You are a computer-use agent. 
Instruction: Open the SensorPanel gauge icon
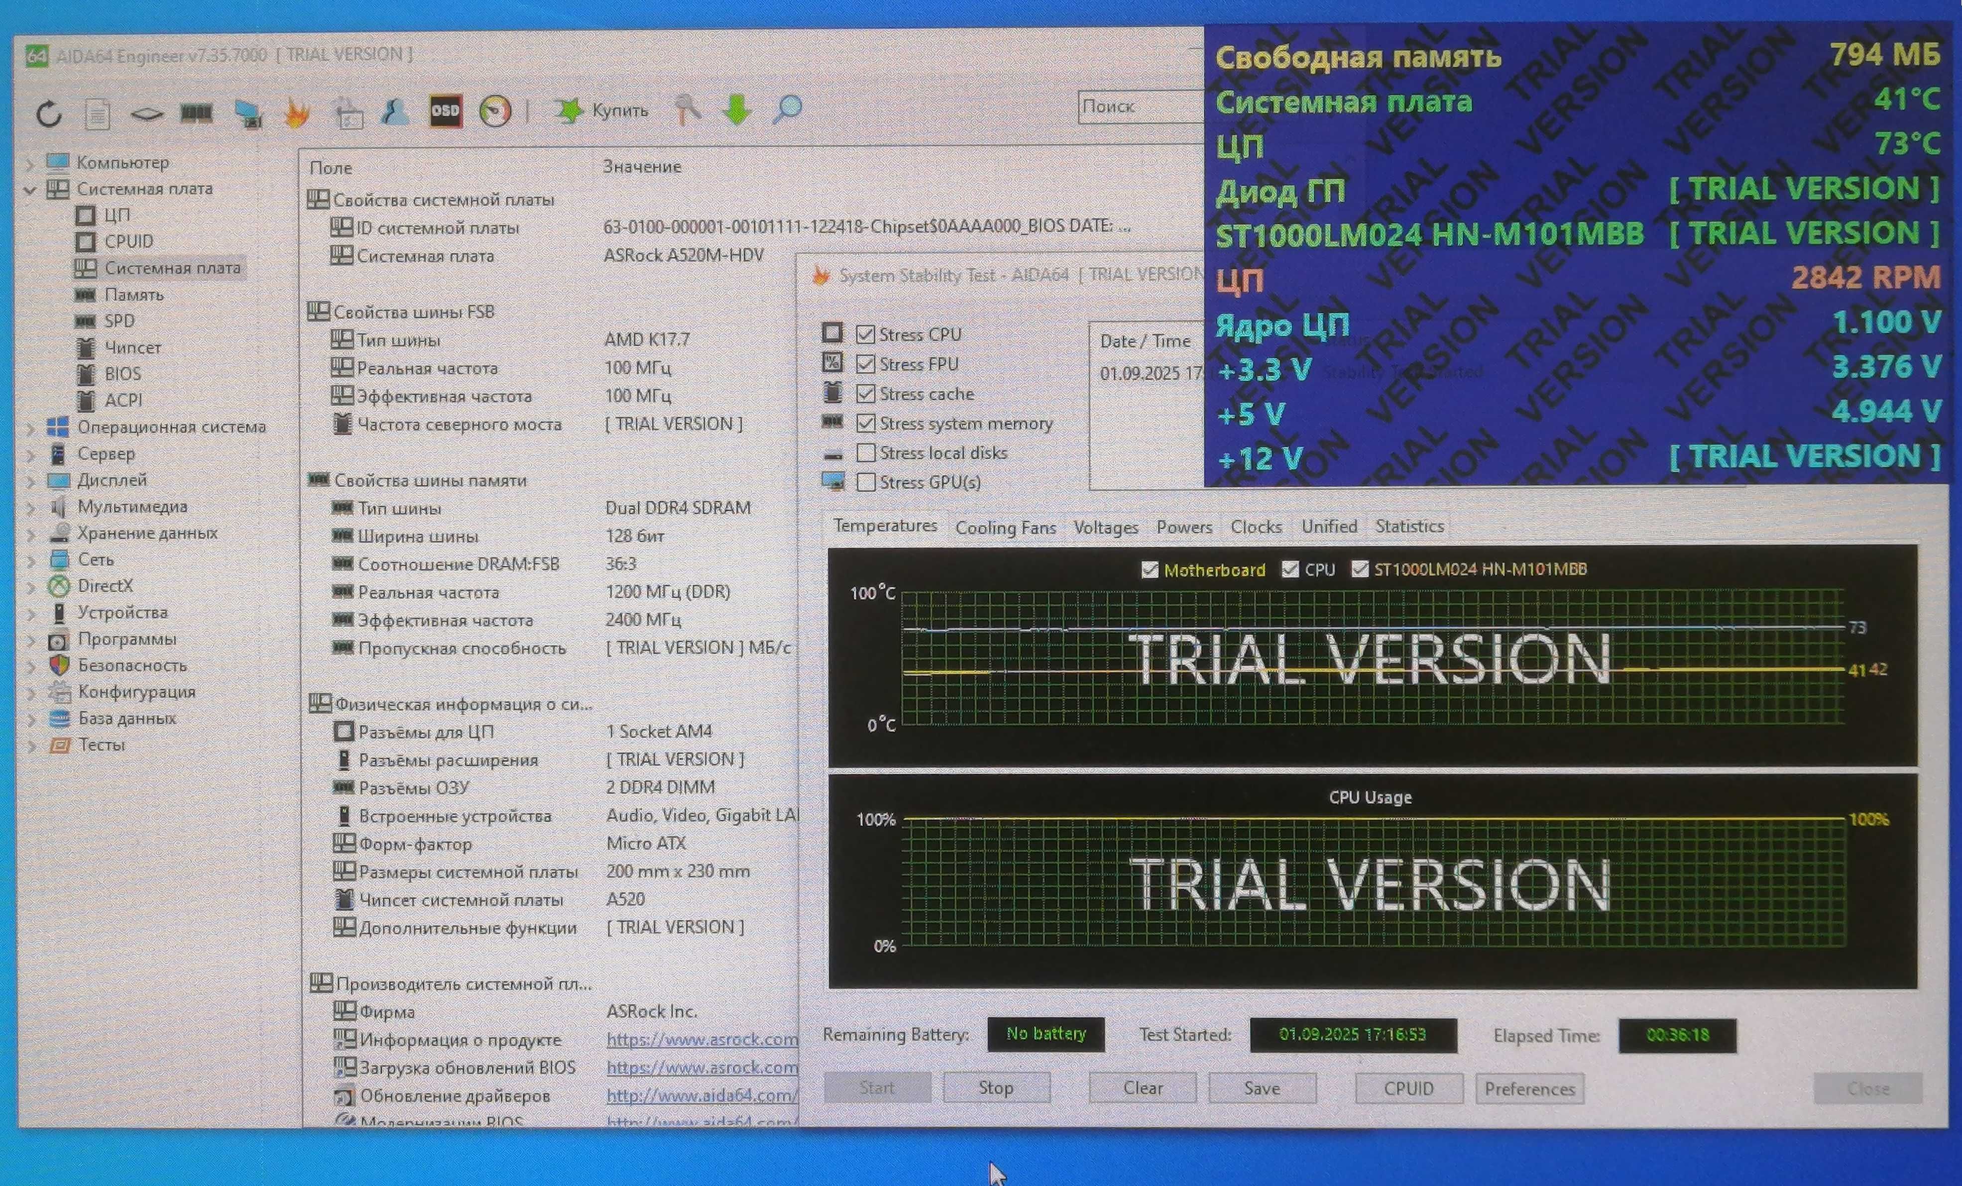click(494, 110)
